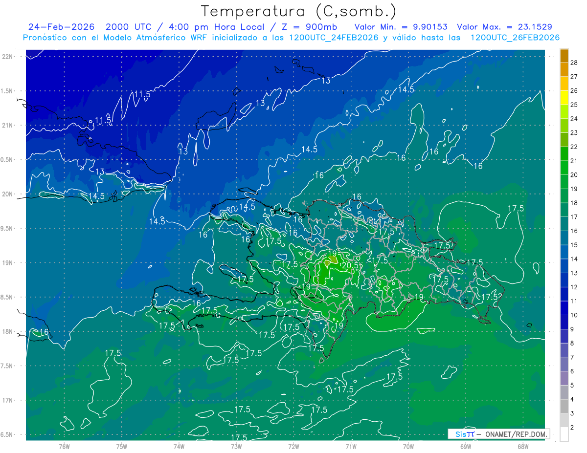587x453 pixels.
Task: Click the '74W' longitude axis label
Action: tap(179, 447)
